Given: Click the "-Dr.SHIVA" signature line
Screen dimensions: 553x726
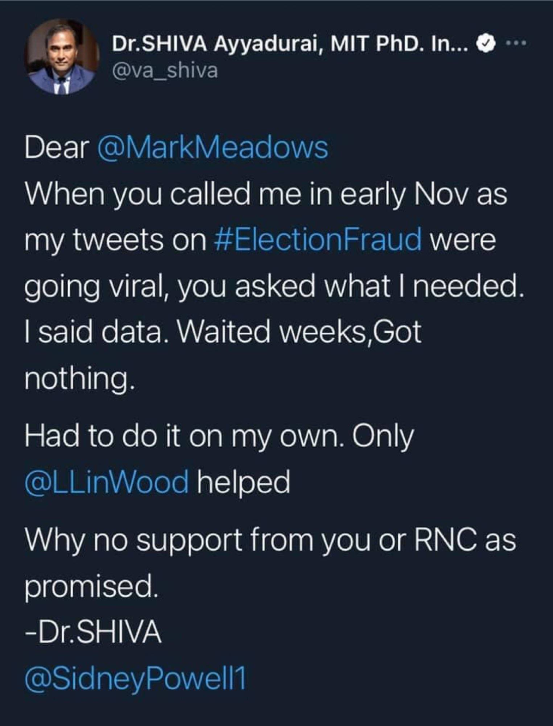Looking at the screenshot, I should (x=93, y=632).
